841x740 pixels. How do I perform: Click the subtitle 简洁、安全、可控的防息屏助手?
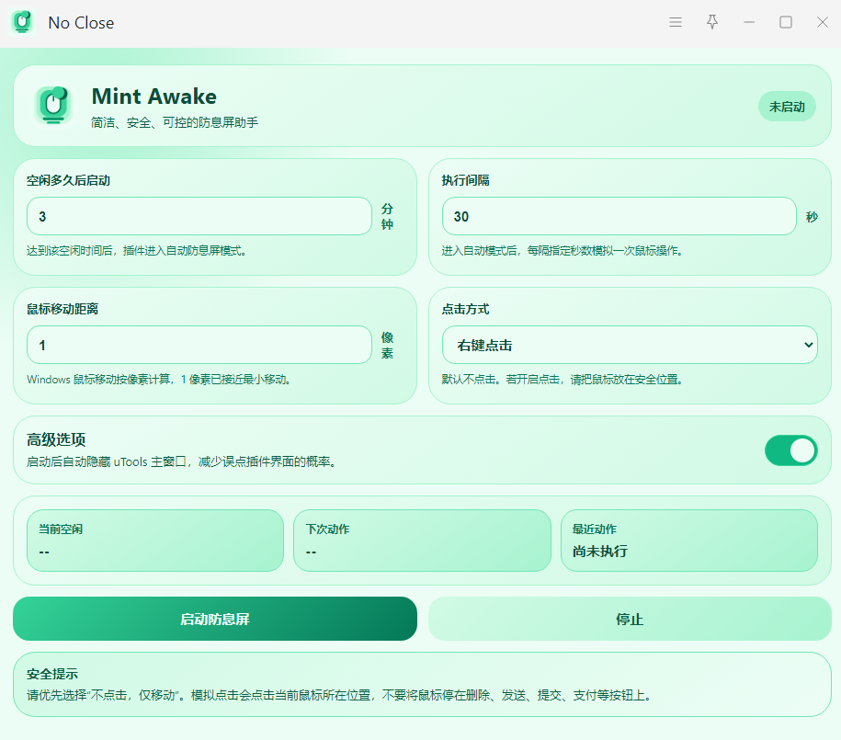pos(175,122)
